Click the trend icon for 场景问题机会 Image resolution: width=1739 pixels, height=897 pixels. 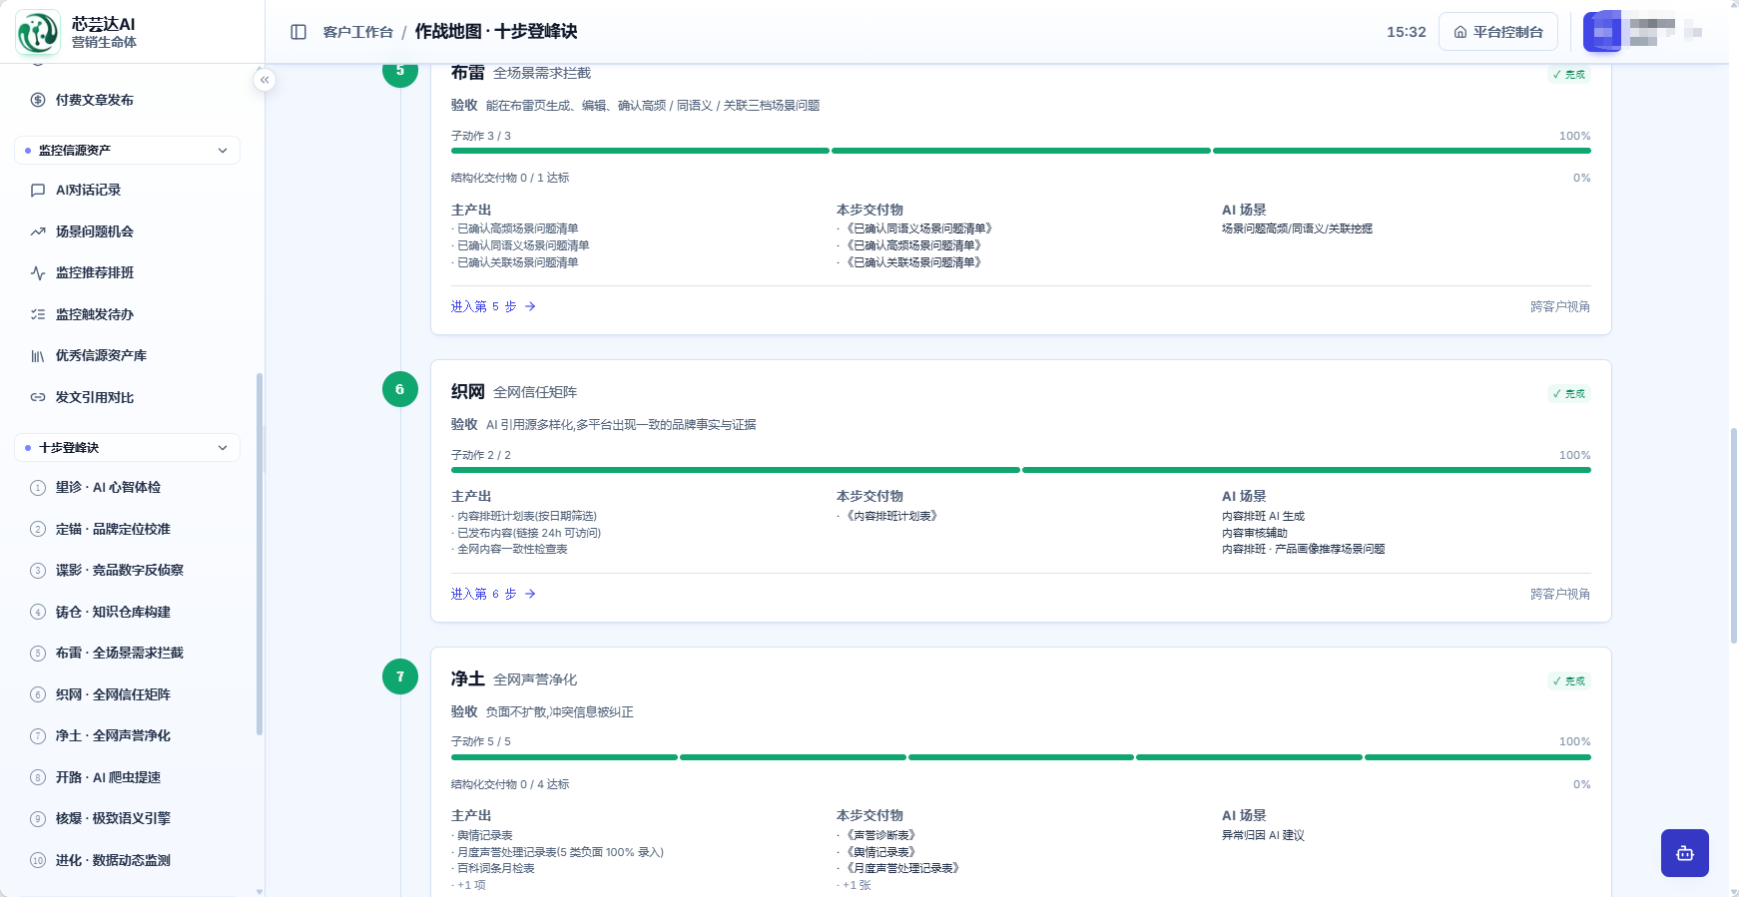[38, 231]
